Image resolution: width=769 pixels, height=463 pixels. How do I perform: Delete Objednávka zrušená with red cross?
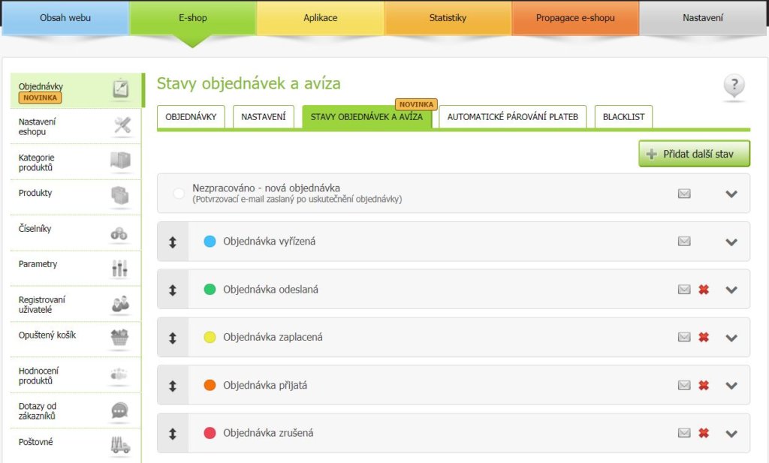(704, 433)
